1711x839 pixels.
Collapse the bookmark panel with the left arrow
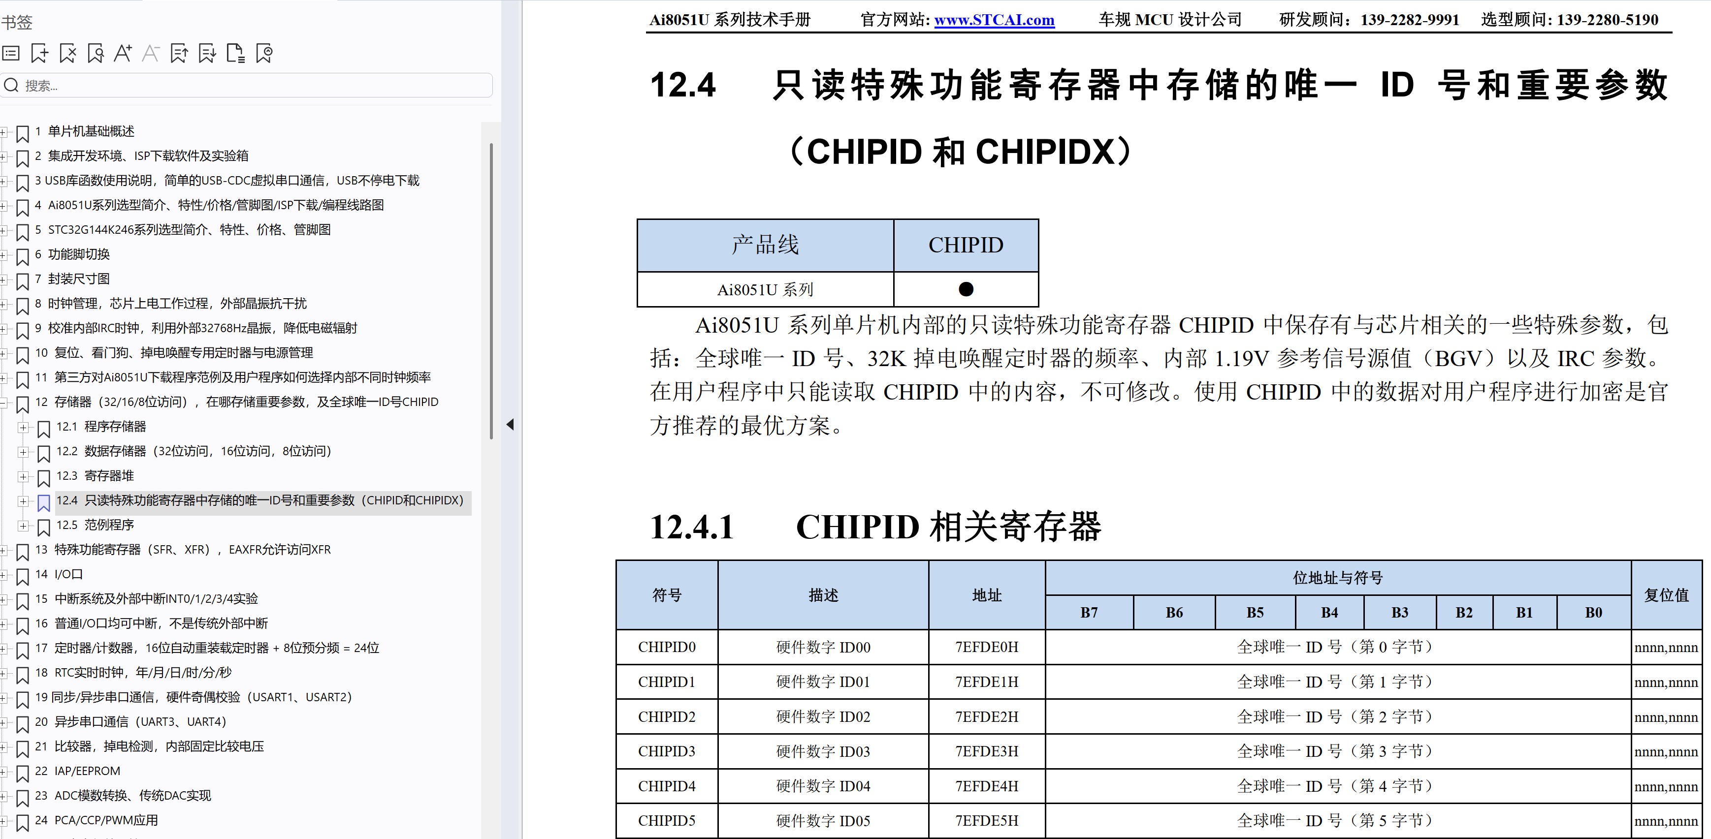pos(510,424)
